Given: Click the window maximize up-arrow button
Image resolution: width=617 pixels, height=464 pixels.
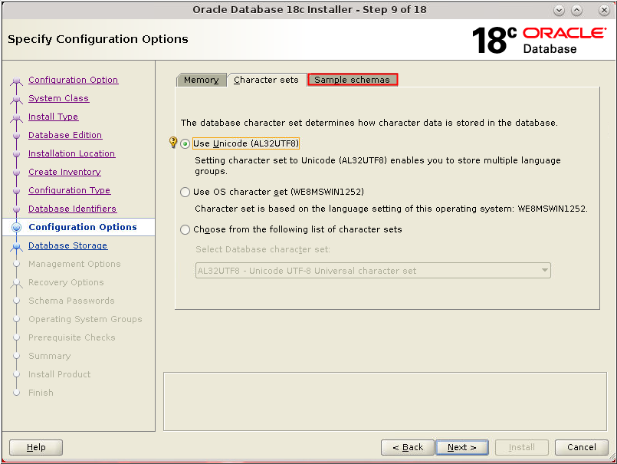Looking at the screenshot, I should [x=577, y=10].
